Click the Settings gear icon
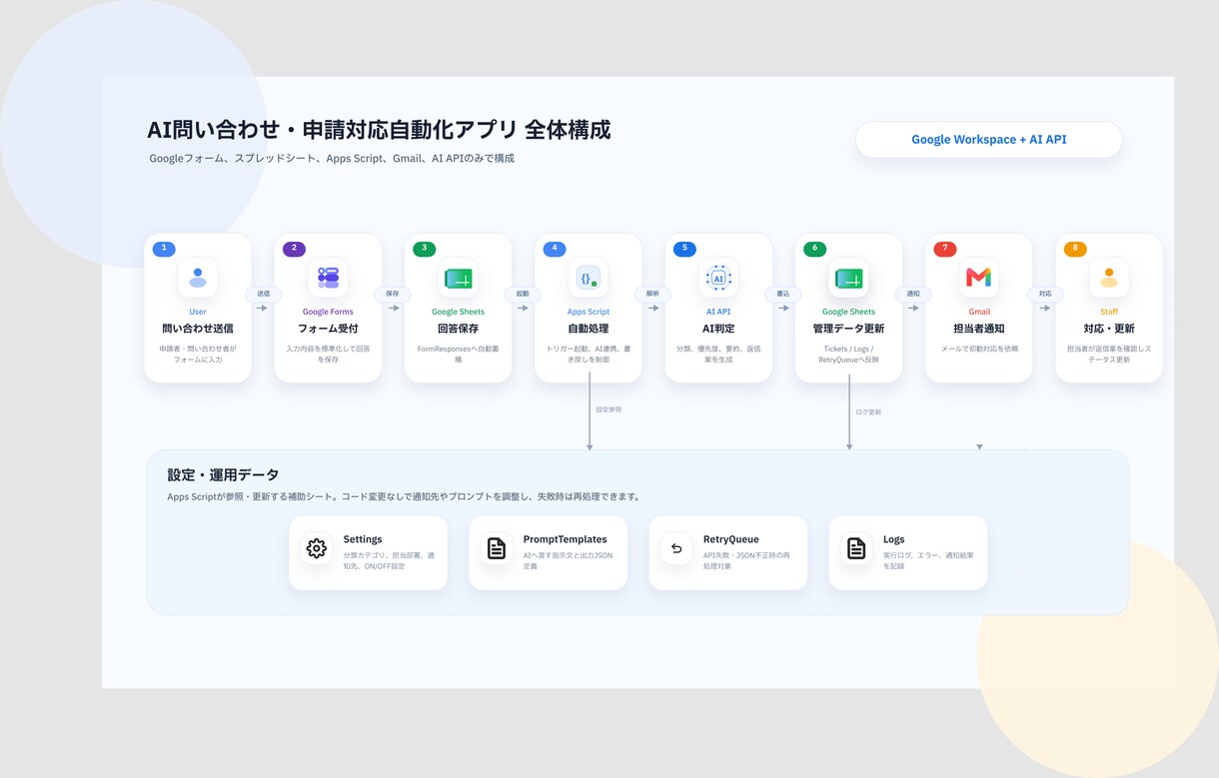Image resolution: width=1219 pixels, height=778 pixels. (317, 548)
